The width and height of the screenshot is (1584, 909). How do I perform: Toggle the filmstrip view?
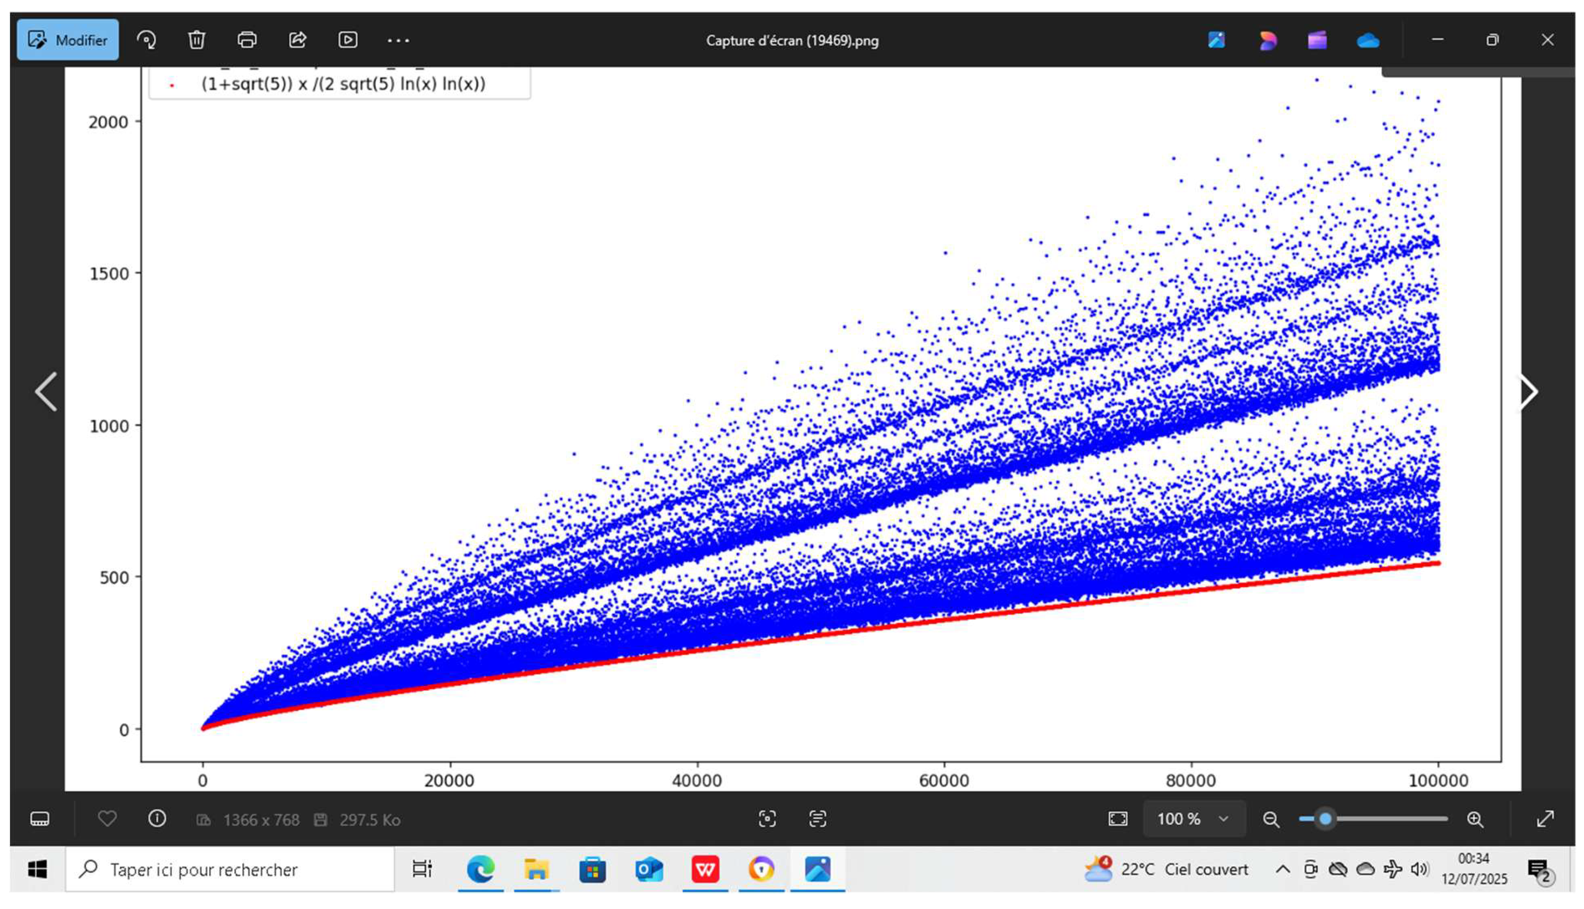(40, 819)
